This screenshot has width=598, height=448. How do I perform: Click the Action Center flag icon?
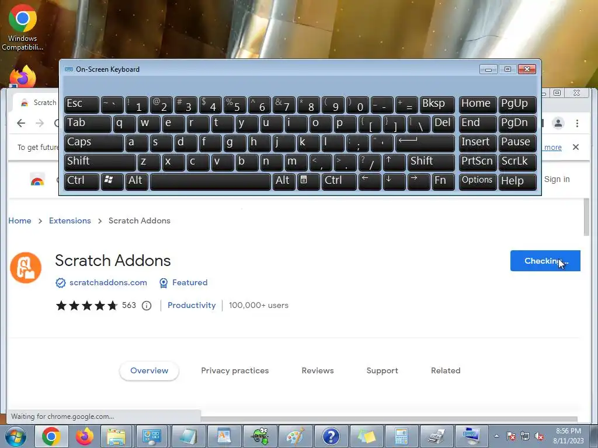(511, 436)
